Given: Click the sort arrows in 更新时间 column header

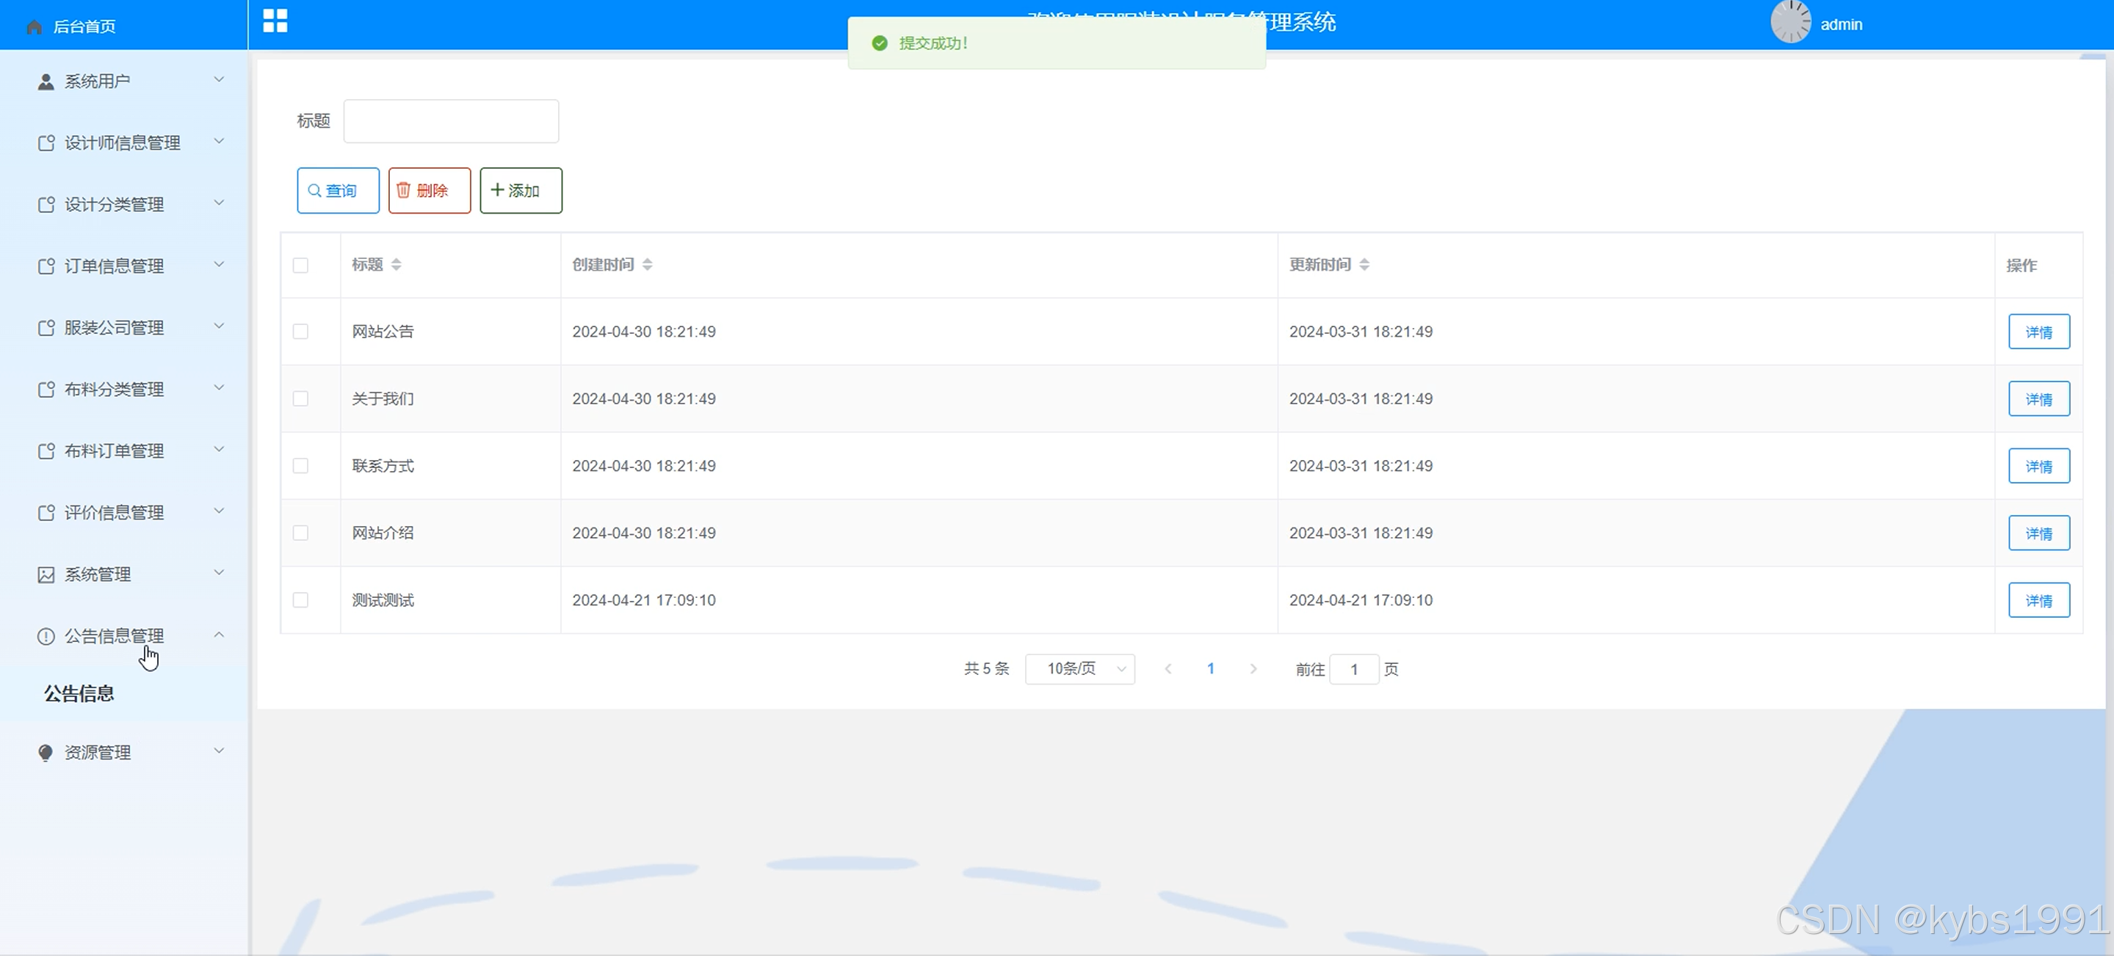Looking at the screenshot, I should pos(1364,264).
